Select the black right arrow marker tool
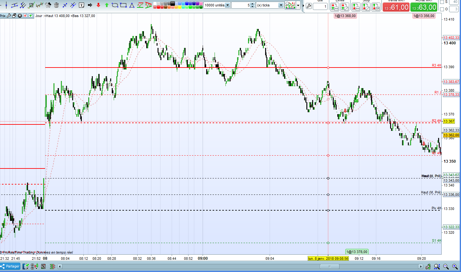The width and height of the screenshot is (461, 272). click(x=90, y=5)
